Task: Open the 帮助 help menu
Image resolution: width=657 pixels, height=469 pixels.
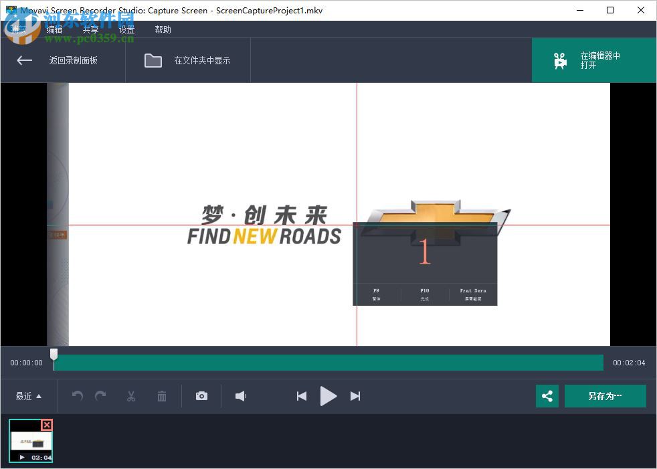Action: pyautogui.click(x=163, y=29)
